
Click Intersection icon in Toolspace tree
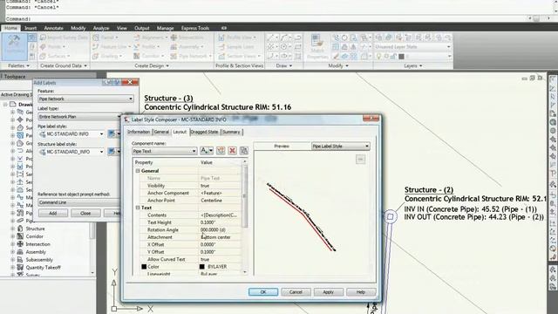tap(20, 244)
